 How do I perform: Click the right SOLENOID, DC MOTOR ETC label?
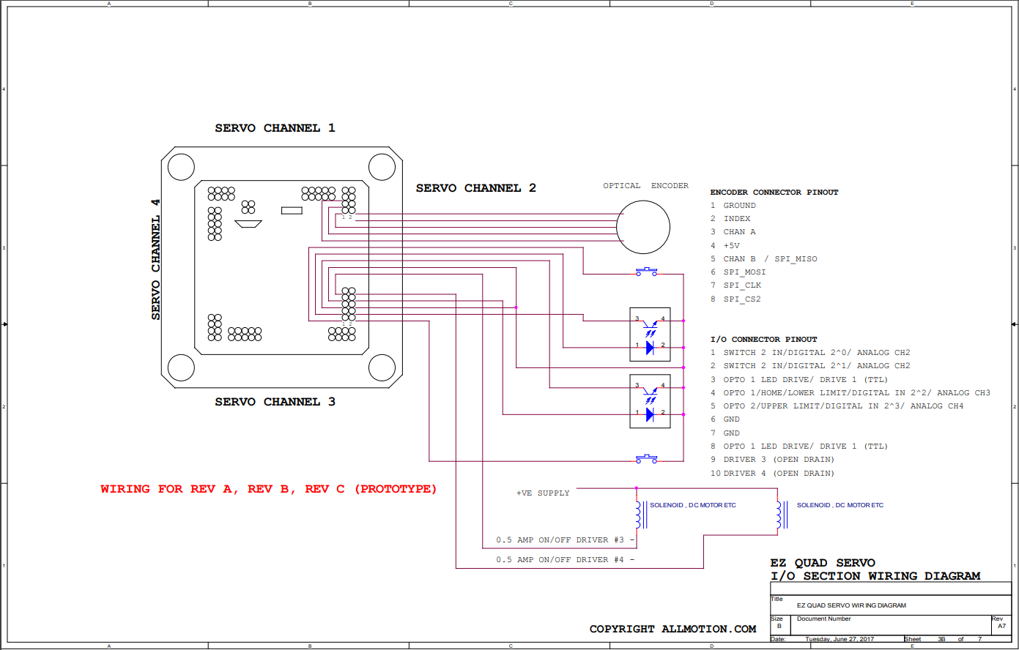click(840, 505)
